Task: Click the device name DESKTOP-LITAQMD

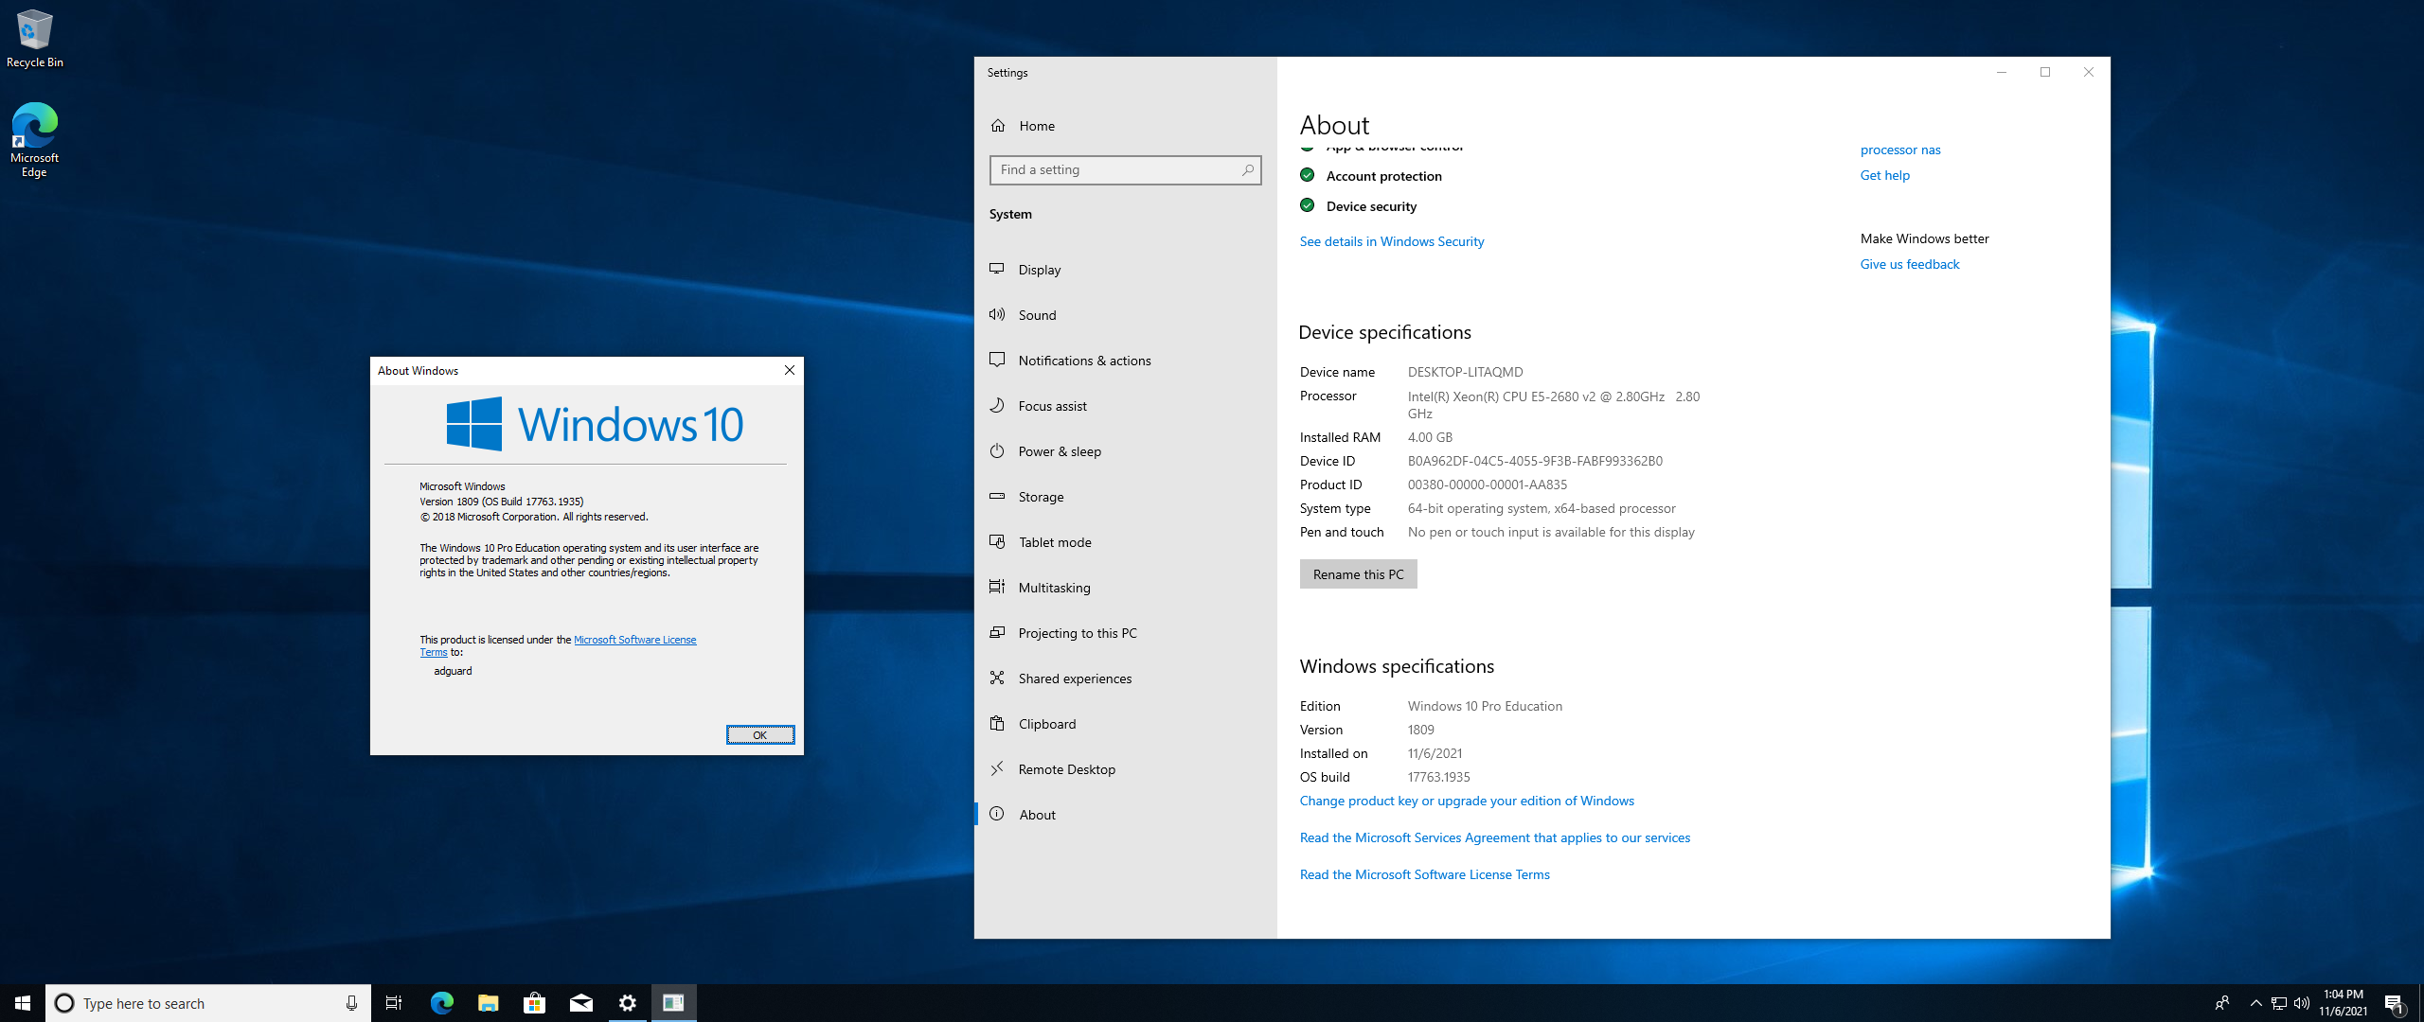Action: (1466, 372)
